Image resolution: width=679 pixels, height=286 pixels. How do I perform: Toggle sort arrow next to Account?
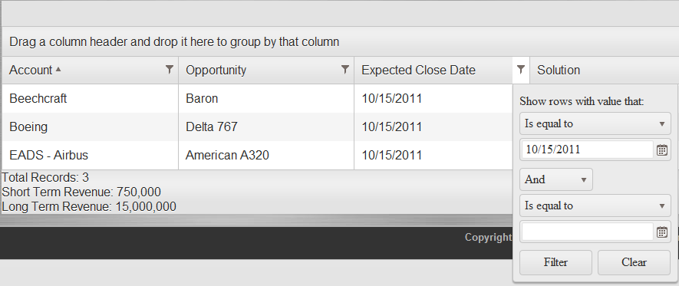click(58, 69)
